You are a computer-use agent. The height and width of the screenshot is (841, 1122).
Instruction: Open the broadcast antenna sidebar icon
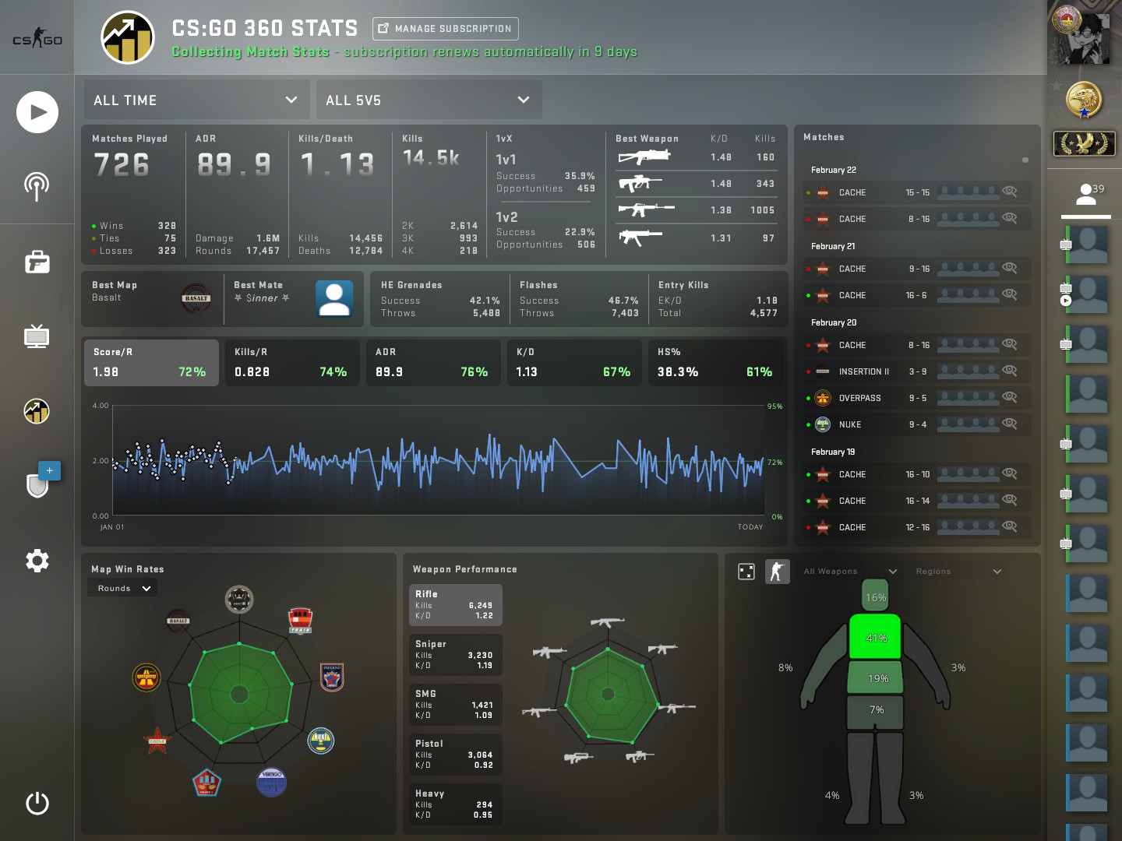tap(37, 187)
